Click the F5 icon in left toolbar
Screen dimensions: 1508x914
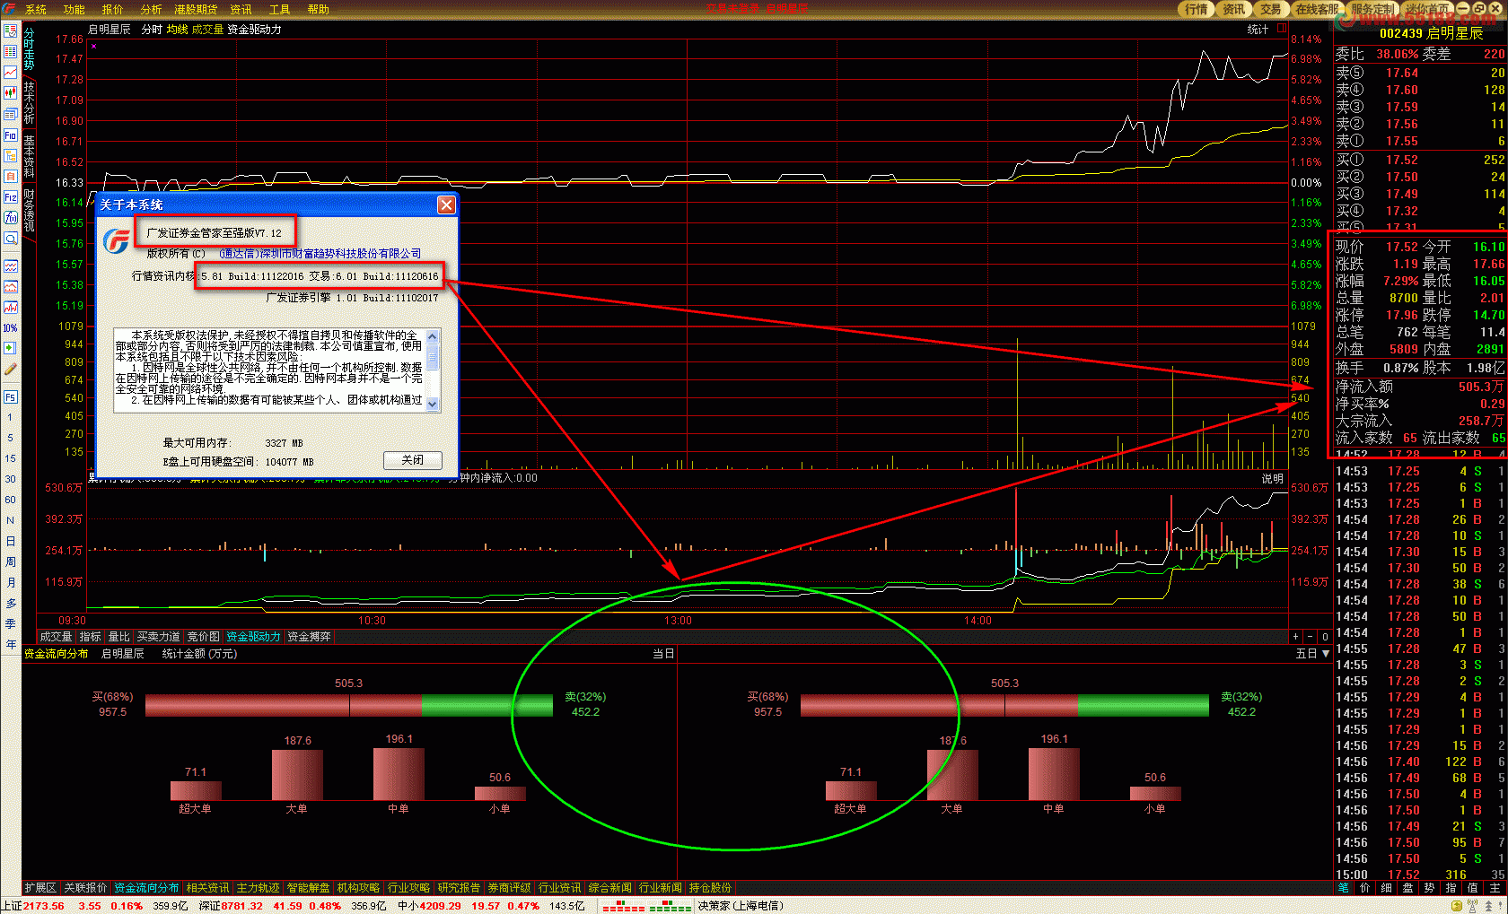pyautogui.click(x=11, y=396)
